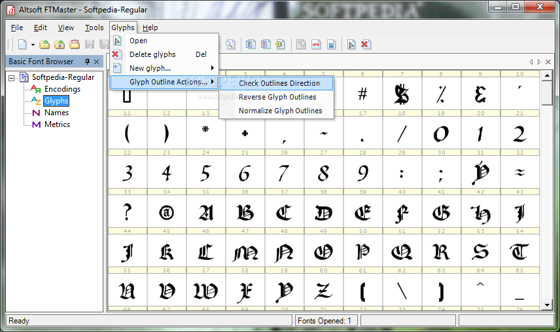Click the New font toolbar icon
Image resolution: width=560 pixels, height=332 pixels.
[22, 45]
